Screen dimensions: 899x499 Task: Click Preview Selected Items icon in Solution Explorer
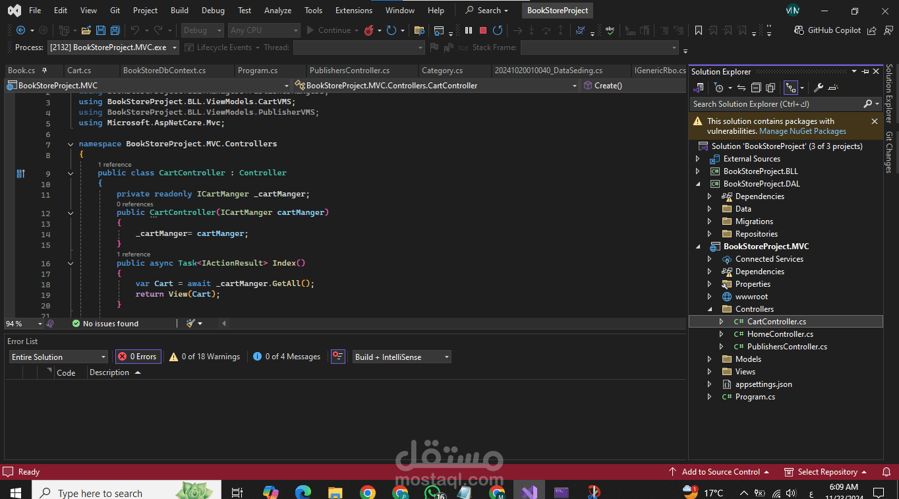tap(833, 88)
